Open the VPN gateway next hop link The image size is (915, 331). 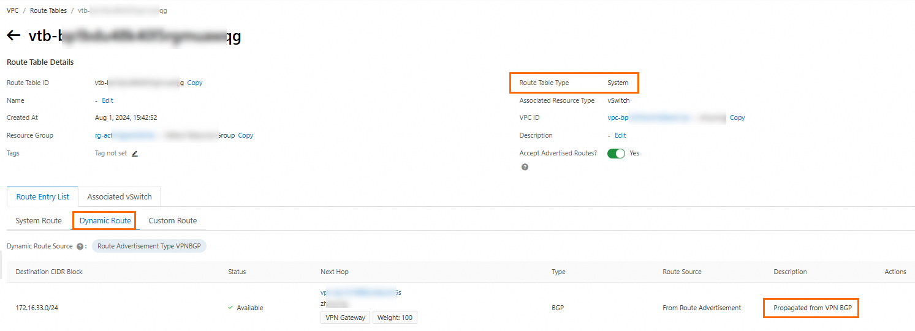click(360, 292)
